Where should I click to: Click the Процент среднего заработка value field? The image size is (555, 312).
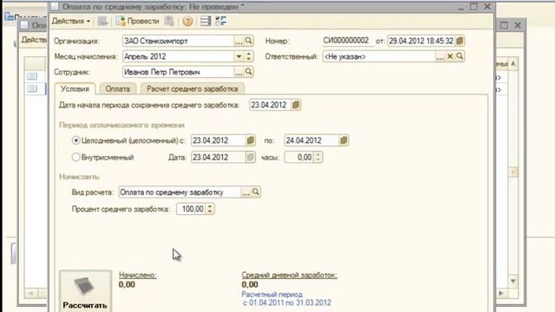click(x=191, y=209)
